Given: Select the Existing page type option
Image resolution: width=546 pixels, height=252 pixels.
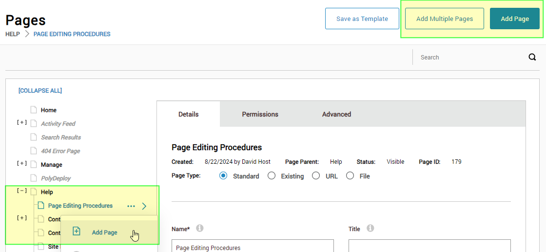Looking at the screenshot, I should [x=272, y=176].
